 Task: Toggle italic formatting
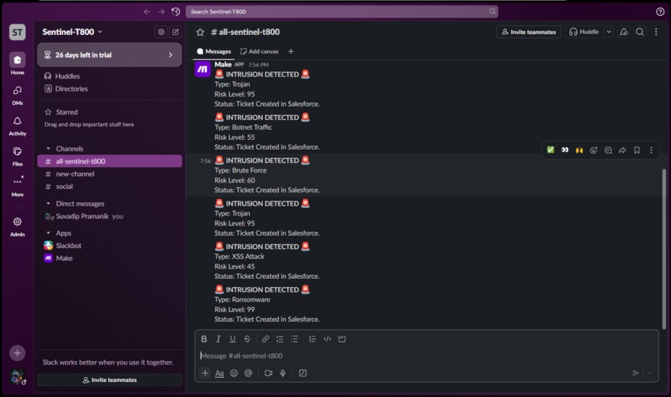218,339
